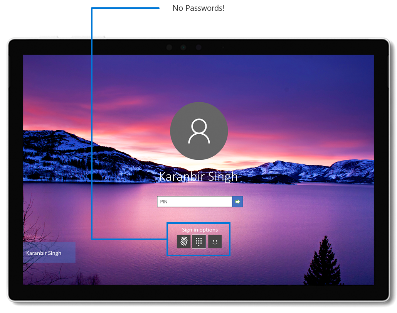Pick the Windows Hello face sign-in option

215,241
